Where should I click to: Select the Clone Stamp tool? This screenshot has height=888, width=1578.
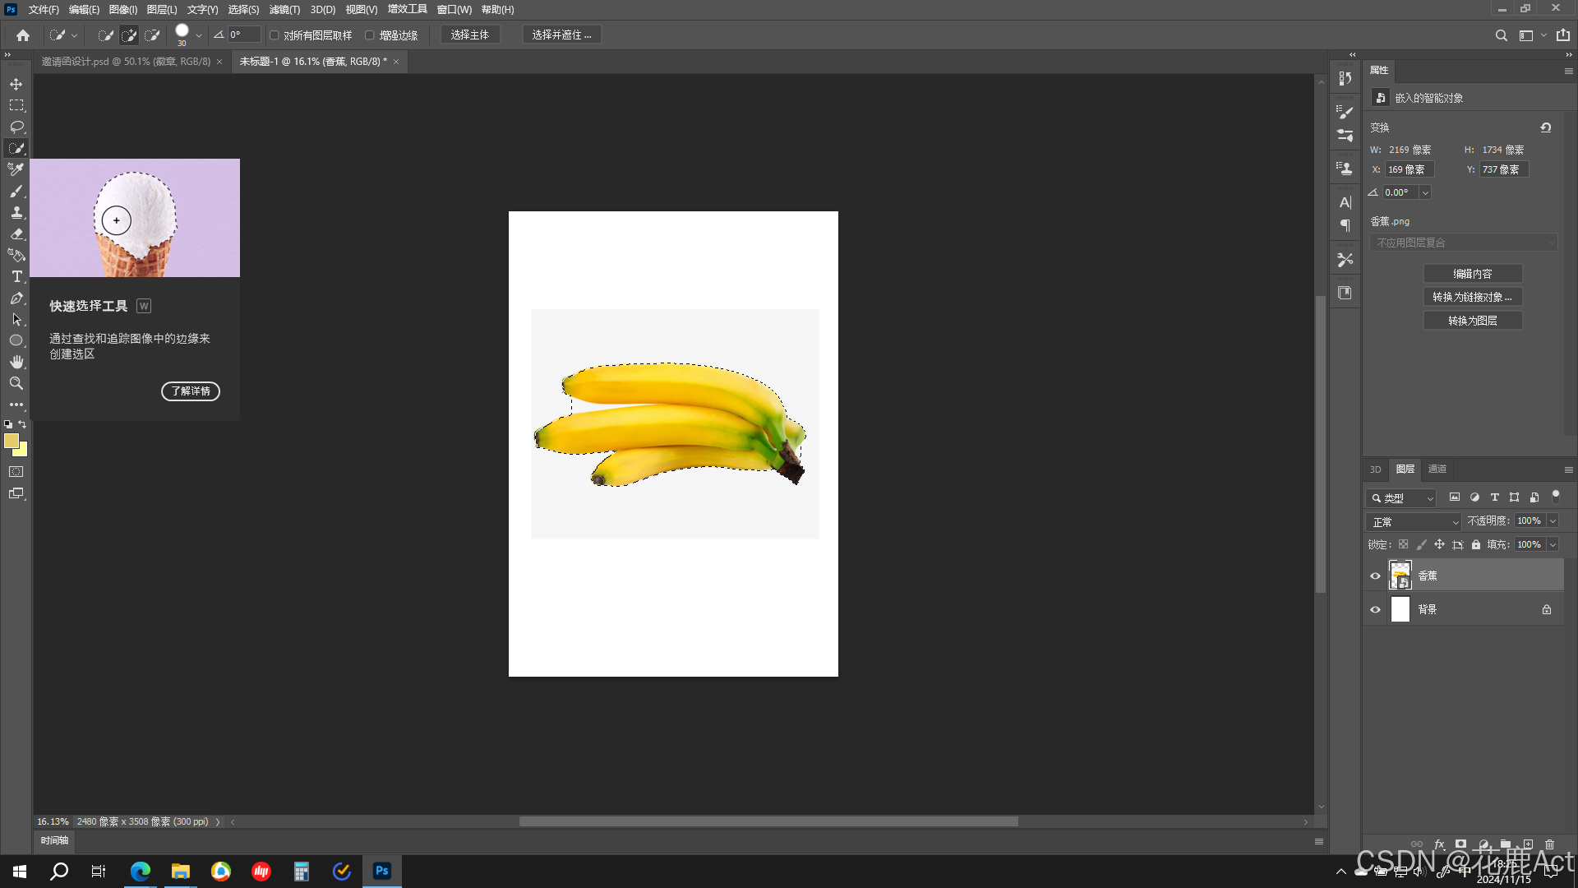tap(16, 212)
